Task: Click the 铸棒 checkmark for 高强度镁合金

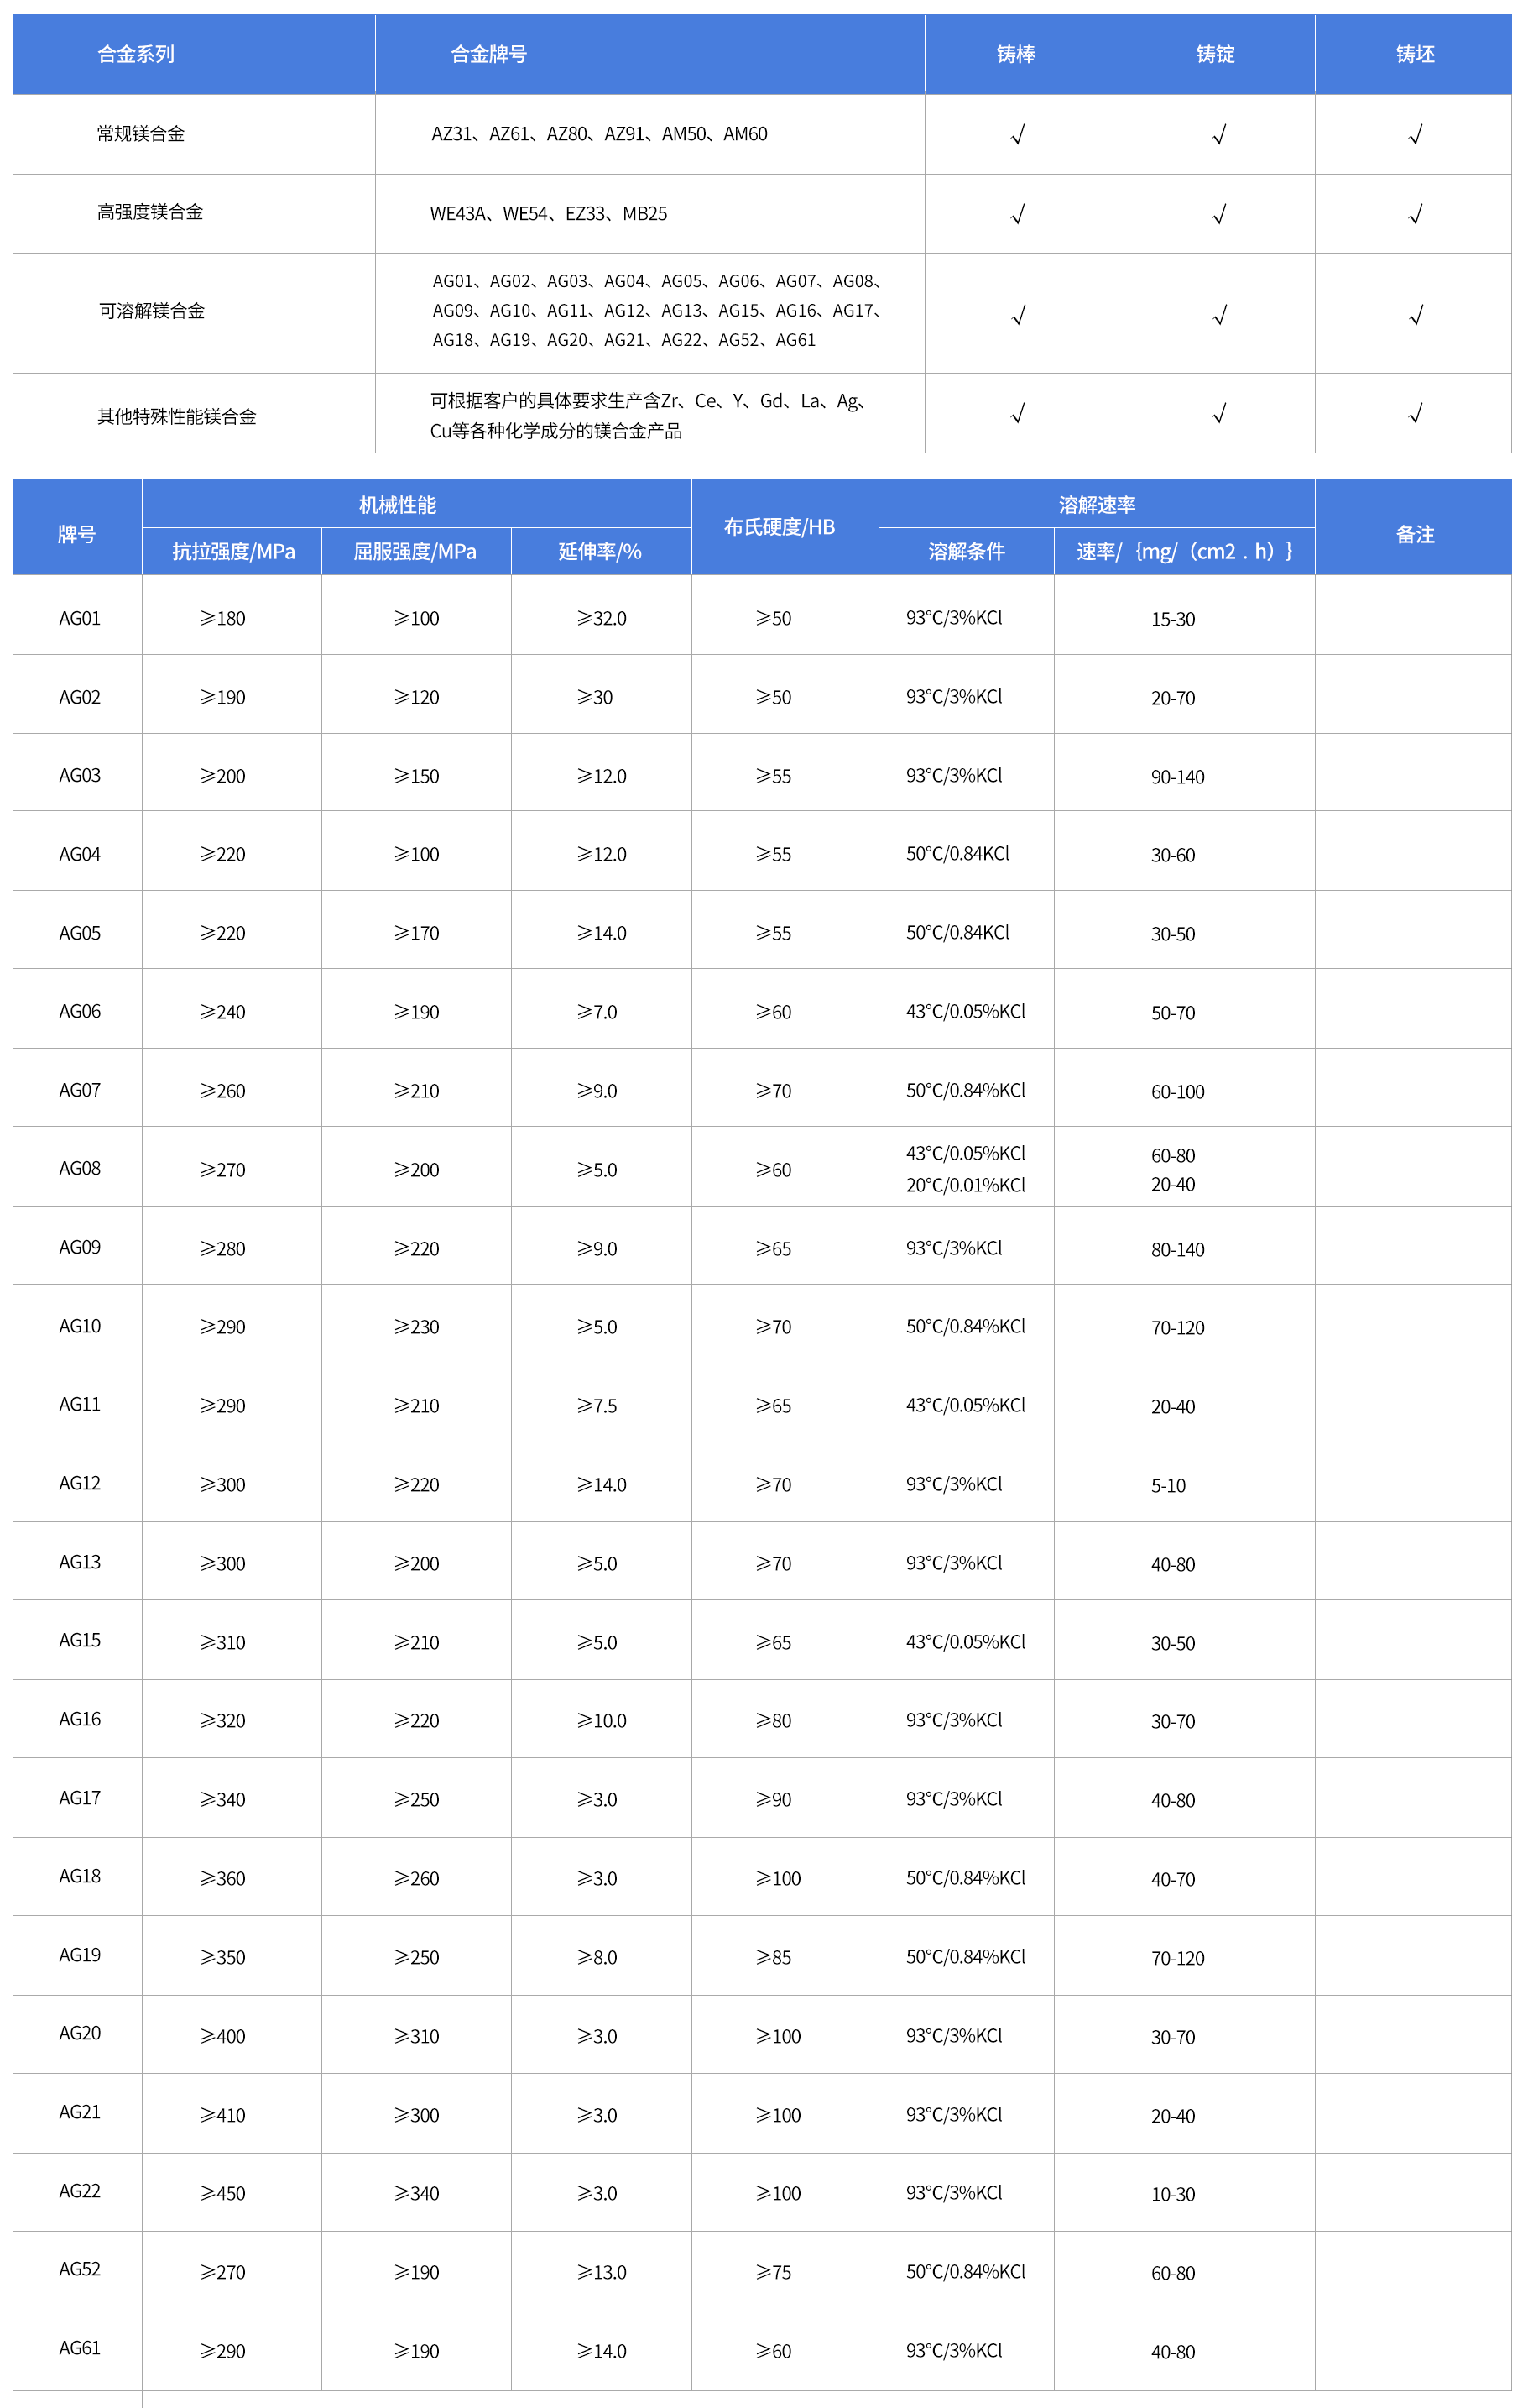Action: [x=1017, y=214]
